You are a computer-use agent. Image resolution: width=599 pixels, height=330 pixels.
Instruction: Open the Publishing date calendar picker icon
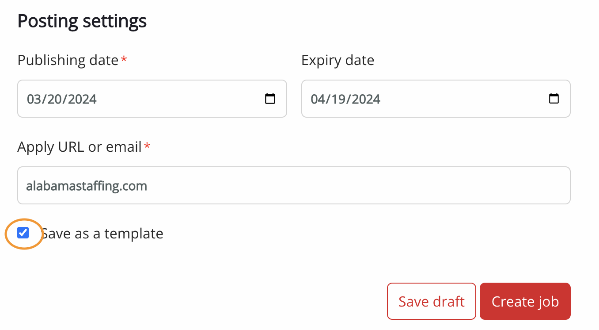pos(270,99)
